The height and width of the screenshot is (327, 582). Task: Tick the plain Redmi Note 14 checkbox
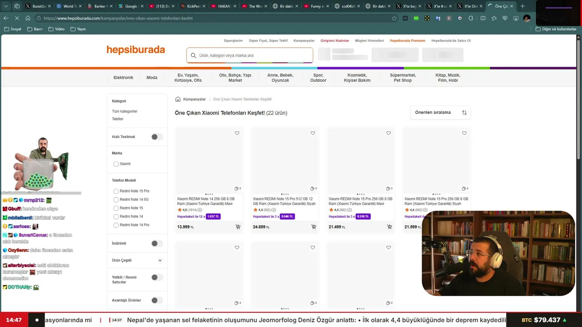(116, 217)
